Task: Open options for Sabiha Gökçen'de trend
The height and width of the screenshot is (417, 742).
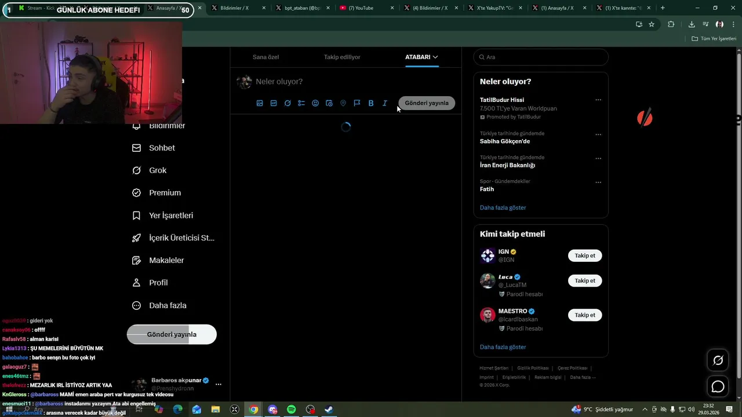Action: tap(598, 134)
